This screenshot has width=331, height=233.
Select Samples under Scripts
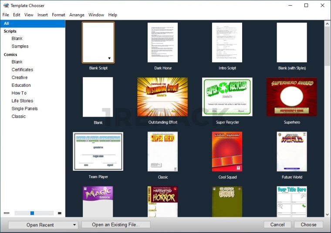[20, 46]
